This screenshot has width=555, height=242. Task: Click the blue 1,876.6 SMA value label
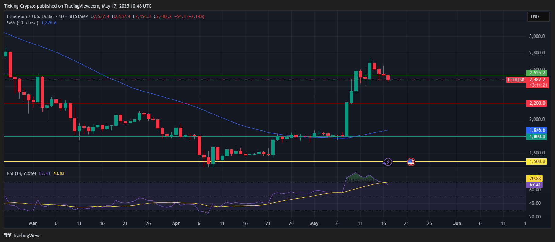pos(537,130)
